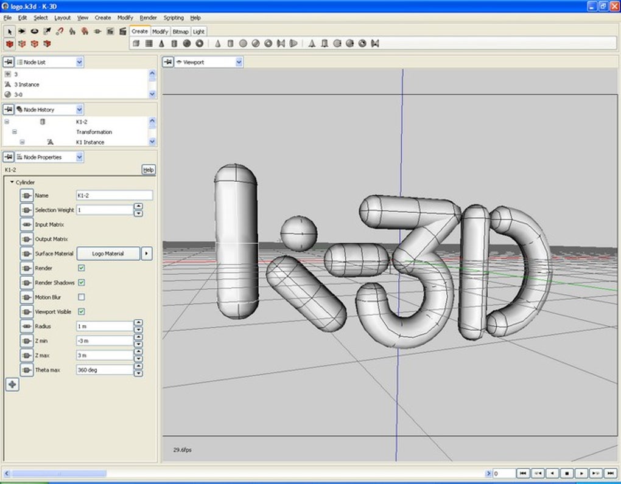Click the Logo Material button
621x484 pixels.
[x=108, y=254]
